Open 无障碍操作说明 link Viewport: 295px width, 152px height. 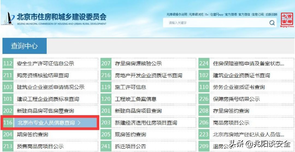click(177, 14)
